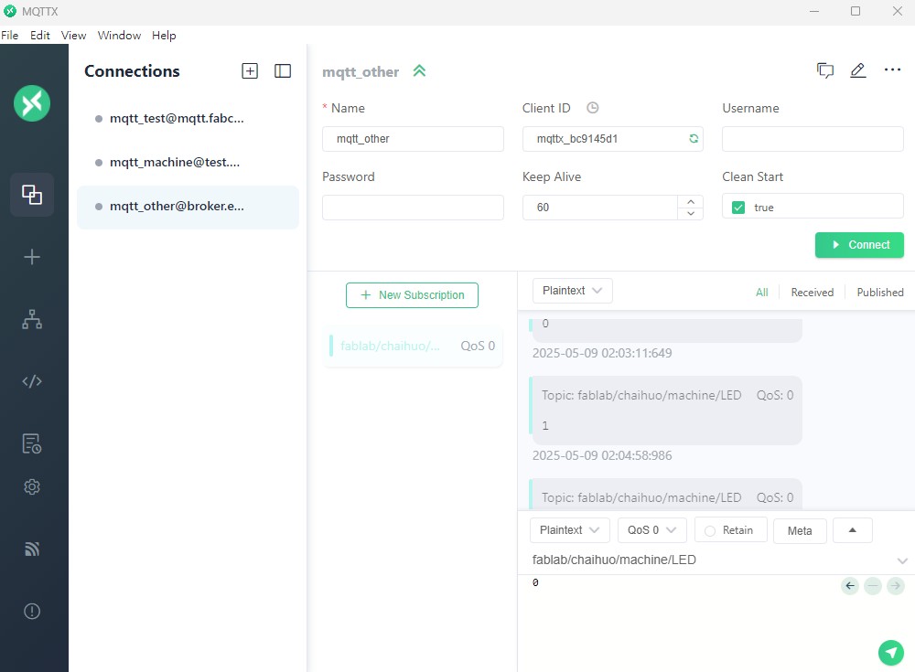
Task: Click the MQTTX logo in the sidebar
Action: coord(32,103)
